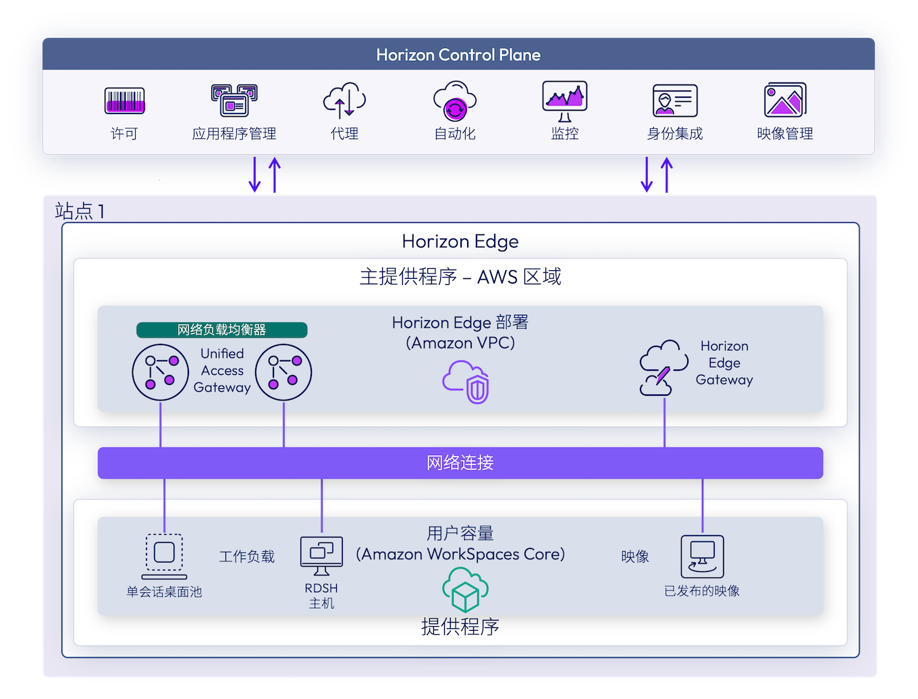This screenshot has height=699, width=918.
Task: Click the 监控 caption text
Action: 565,134
